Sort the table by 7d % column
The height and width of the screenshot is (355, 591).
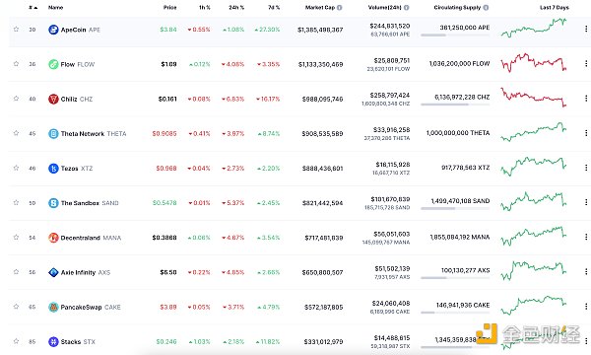274,7
